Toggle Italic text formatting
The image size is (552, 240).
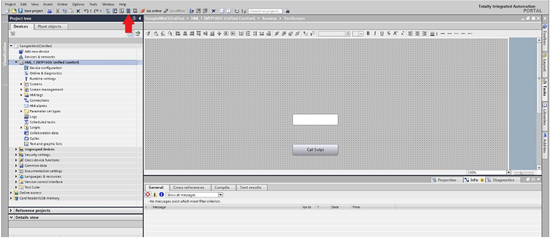[x=375, y=34]
